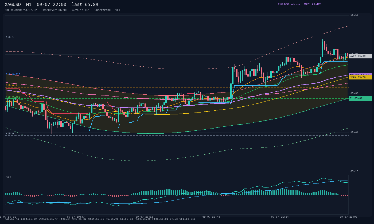374x224 pixels.
Task: Click the "LAST 65.89" price tag
Action: point(360,56)
